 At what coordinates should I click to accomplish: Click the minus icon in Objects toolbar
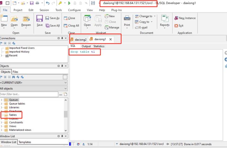[x=9, y=77]
